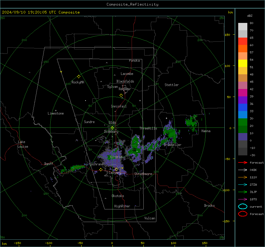Click the Airdrie city label
This screenshot has width=265, height=247.
coord(116,157)
